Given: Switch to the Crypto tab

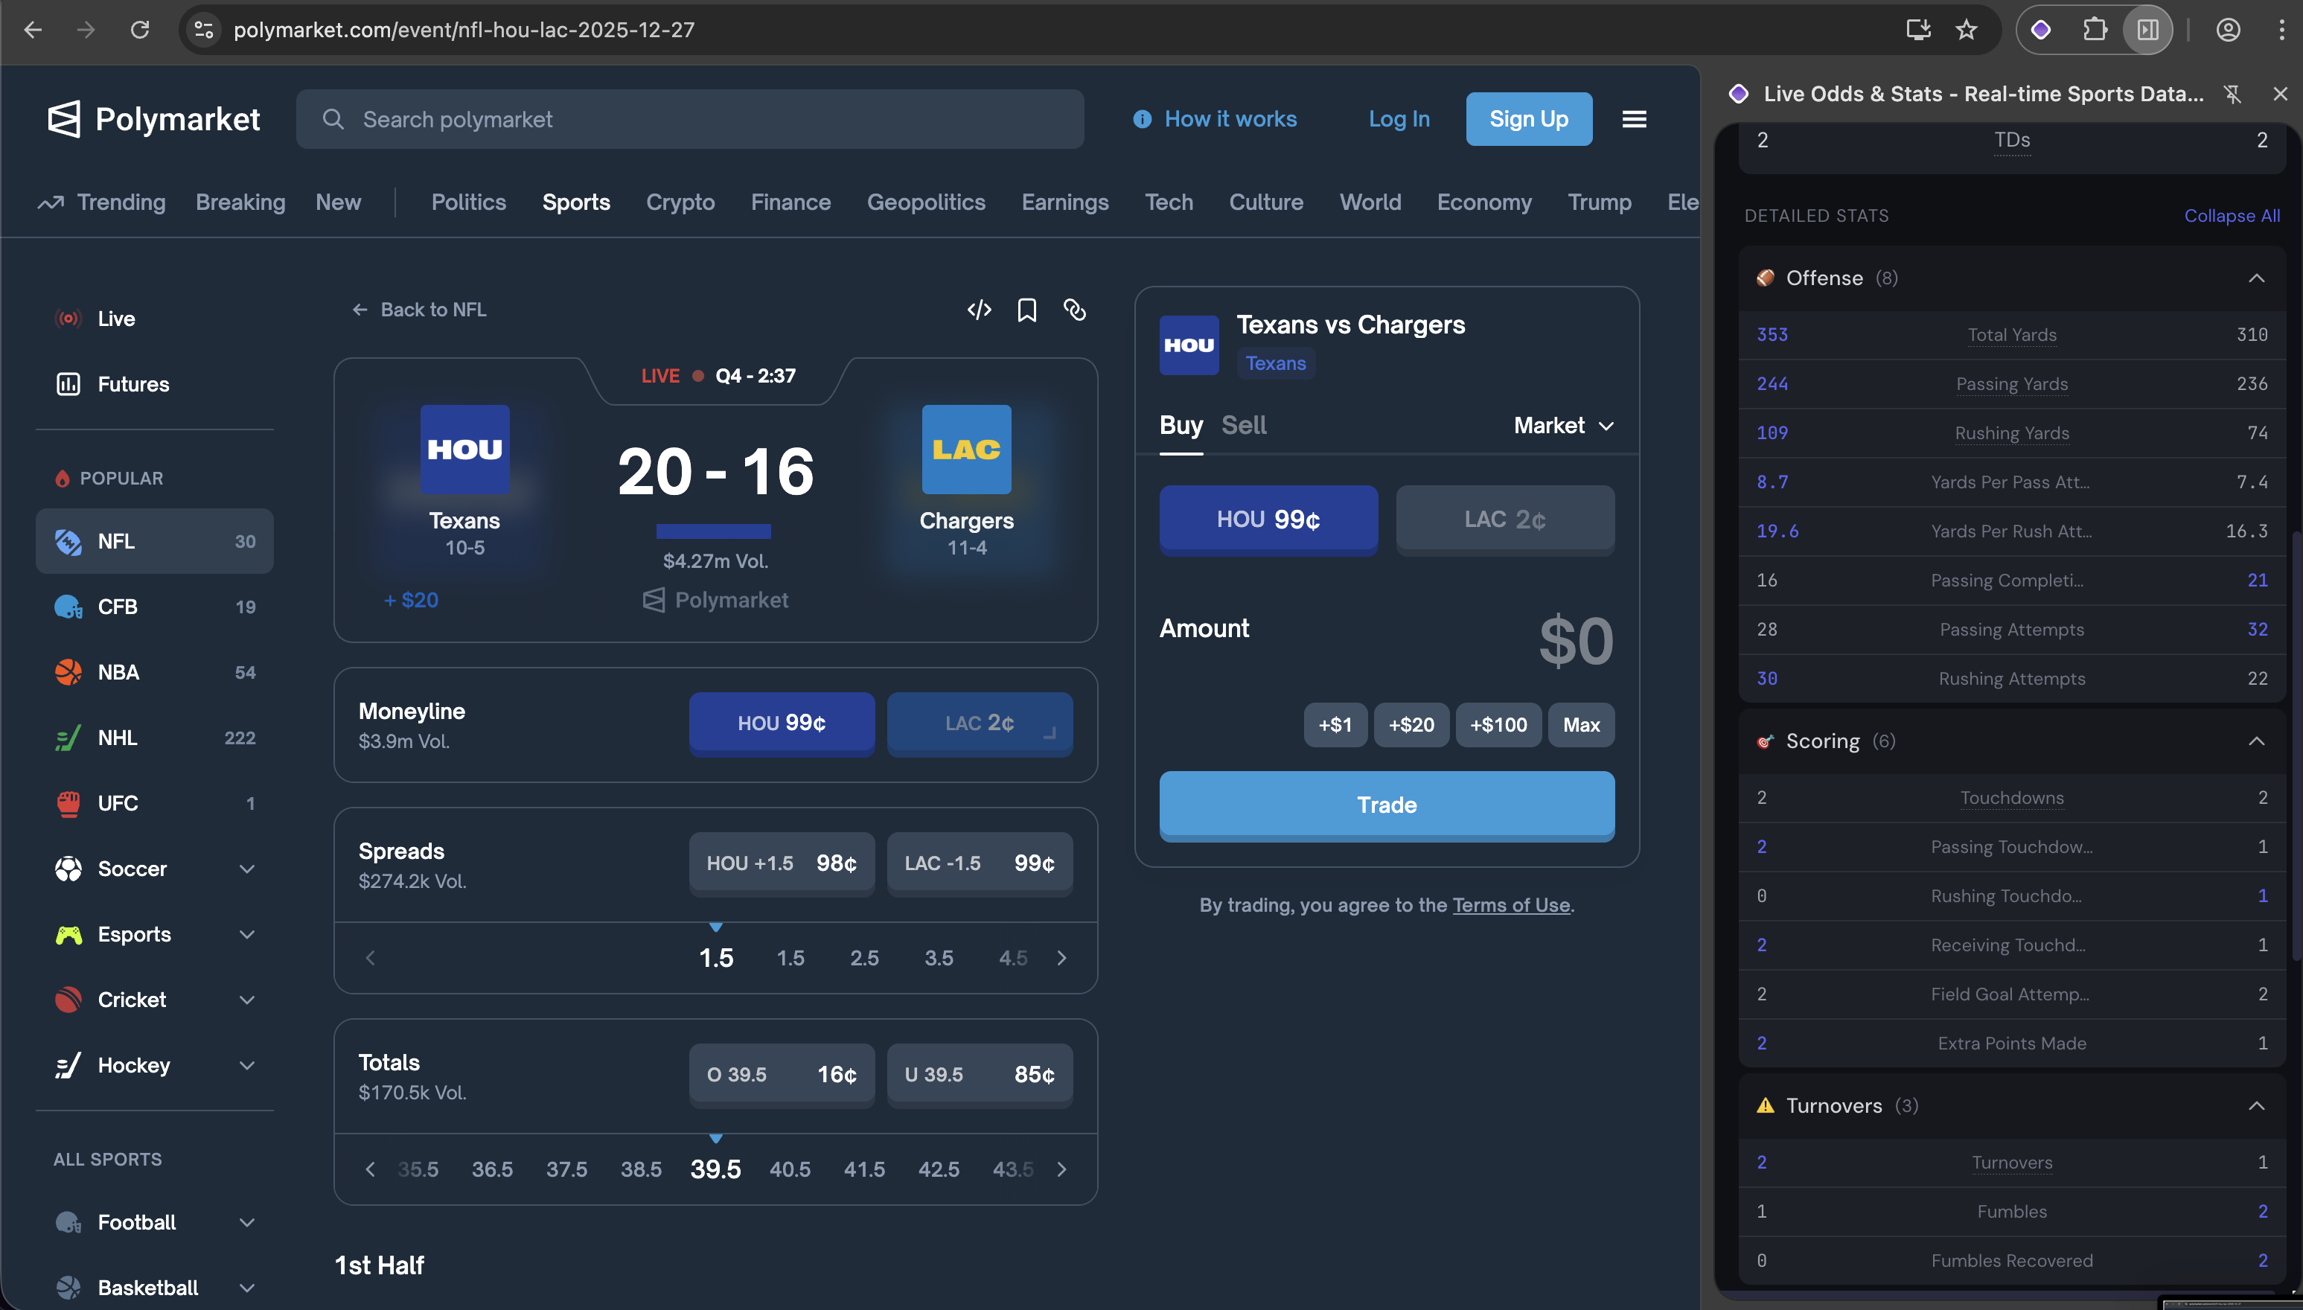Looking at the screenshot, I should 680,202.
